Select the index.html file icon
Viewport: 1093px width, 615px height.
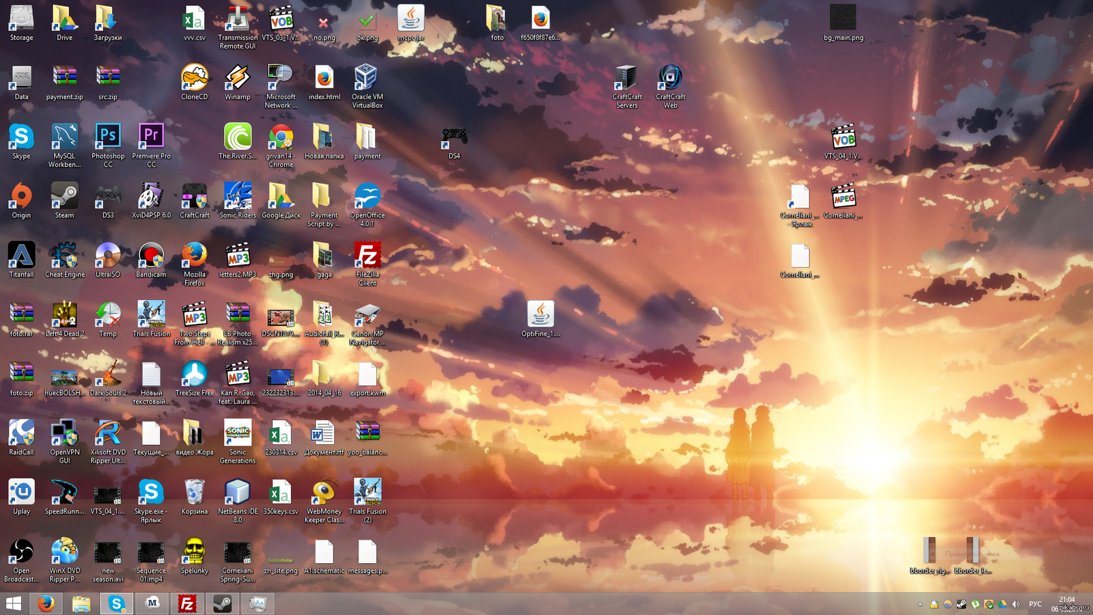pyautogui.click(x=324, y=83)
